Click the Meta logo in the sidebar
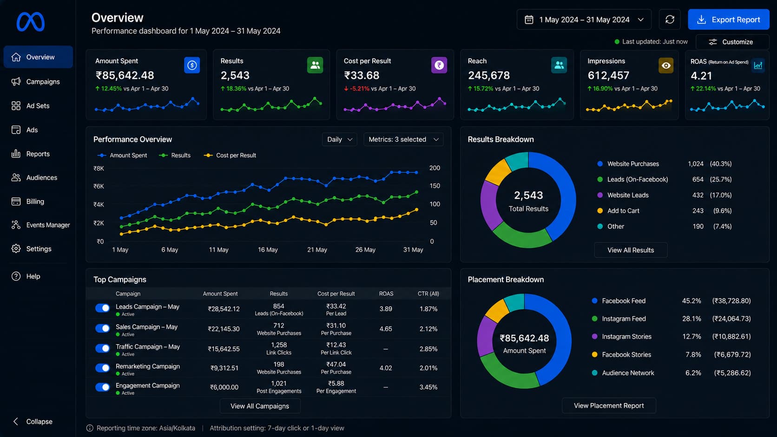The width and height of the screenshot is (777, 437). click(x=31, y=22)
